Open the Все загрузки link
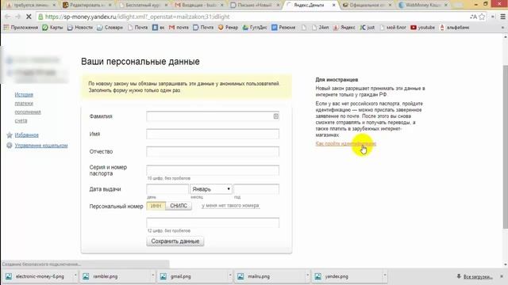Image resolution: width=508 pixels, height=285 pixels. 478,276
